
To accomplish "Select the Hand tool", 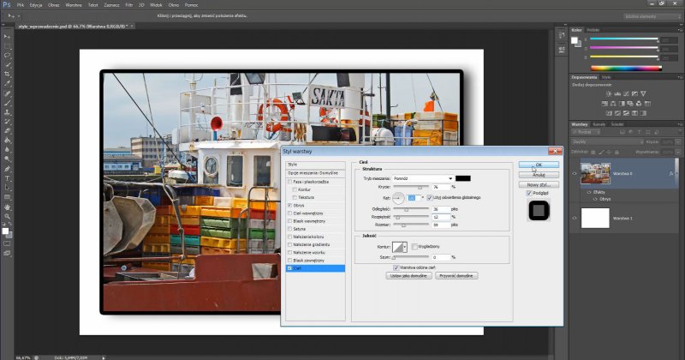I will (x=7, y=207).
